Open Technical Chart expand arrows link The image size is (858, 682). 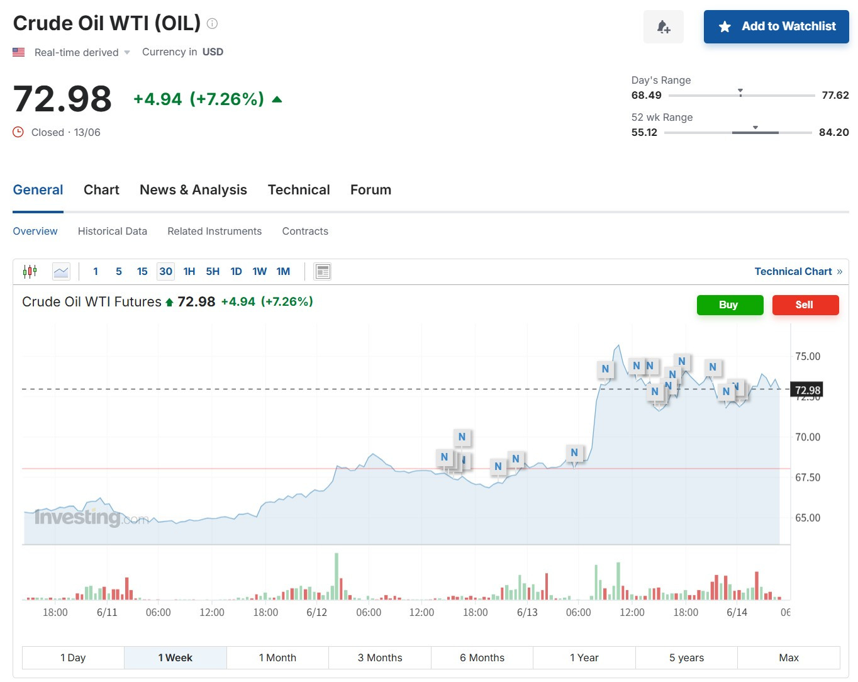839,272
